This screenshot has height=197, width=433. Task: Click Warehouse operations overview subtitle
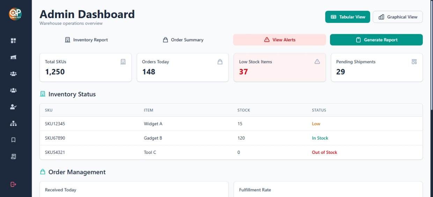pyautogui.click(x=71, y=23)
